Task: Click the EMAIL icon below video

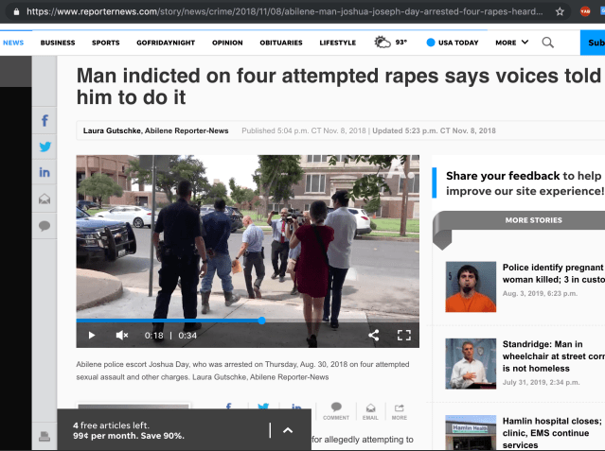Action: 370,411
